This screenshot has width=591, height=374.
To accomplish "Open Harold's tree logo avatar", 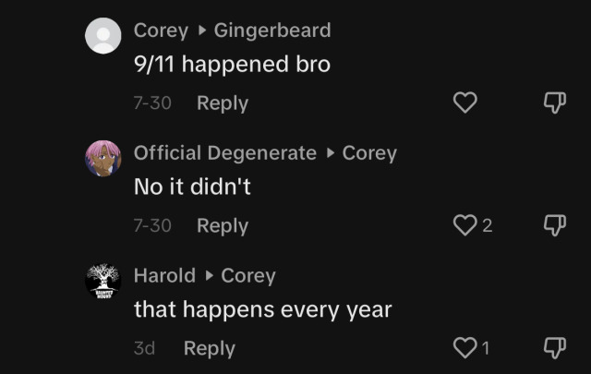I will (x=103, y=281).
